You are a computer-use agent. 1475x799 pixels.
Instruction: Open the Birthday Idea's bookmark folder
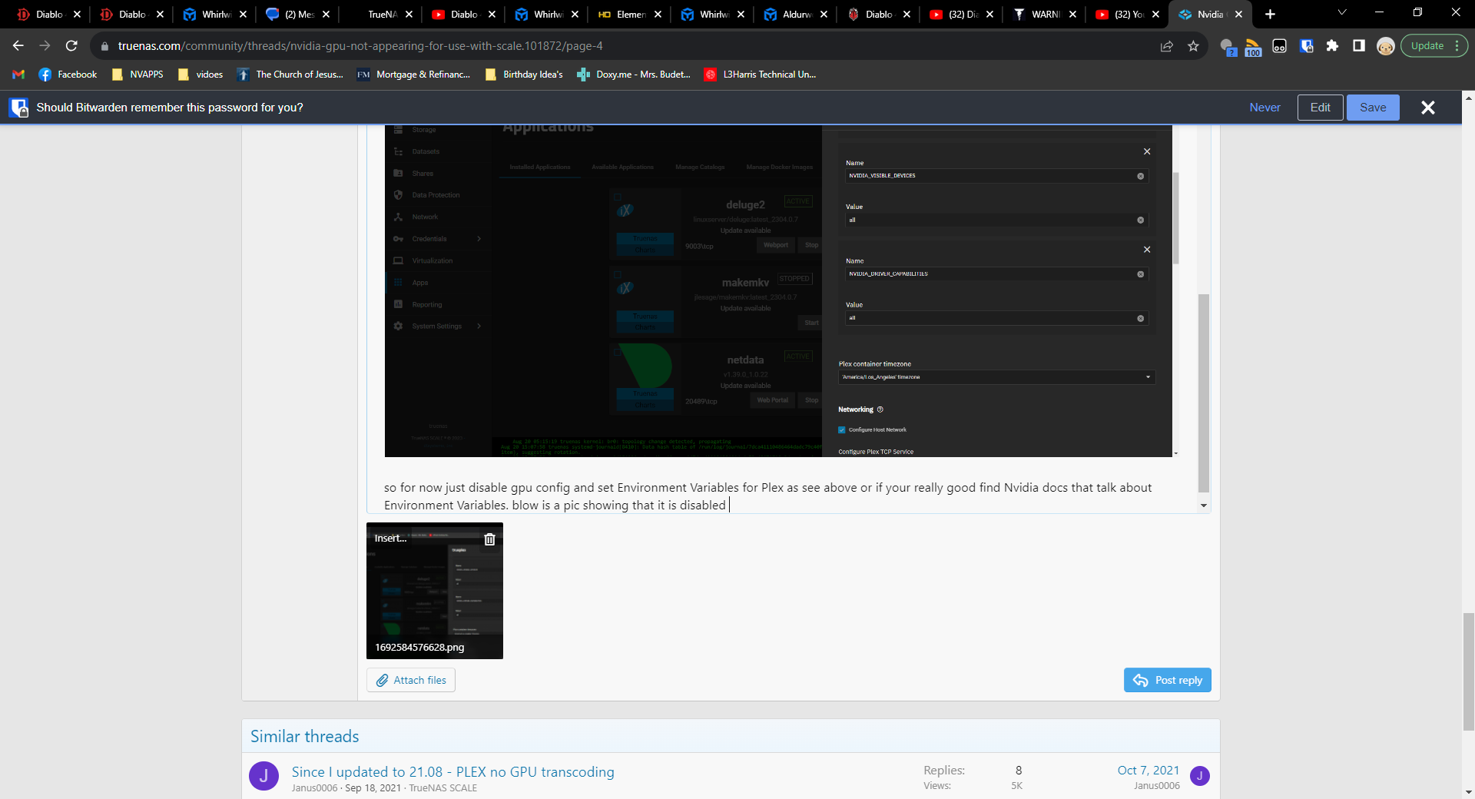click(525, 75)
